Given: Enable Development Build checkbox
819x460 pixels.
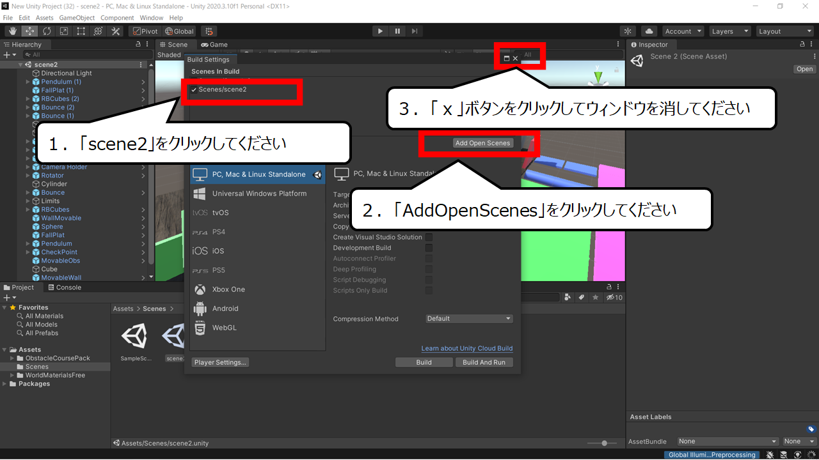Looking at the screenshot, I should point(429,248).
